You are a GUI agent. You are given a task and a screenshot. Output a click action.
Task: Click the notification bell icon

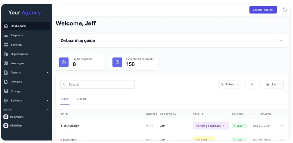pos(285,10)
